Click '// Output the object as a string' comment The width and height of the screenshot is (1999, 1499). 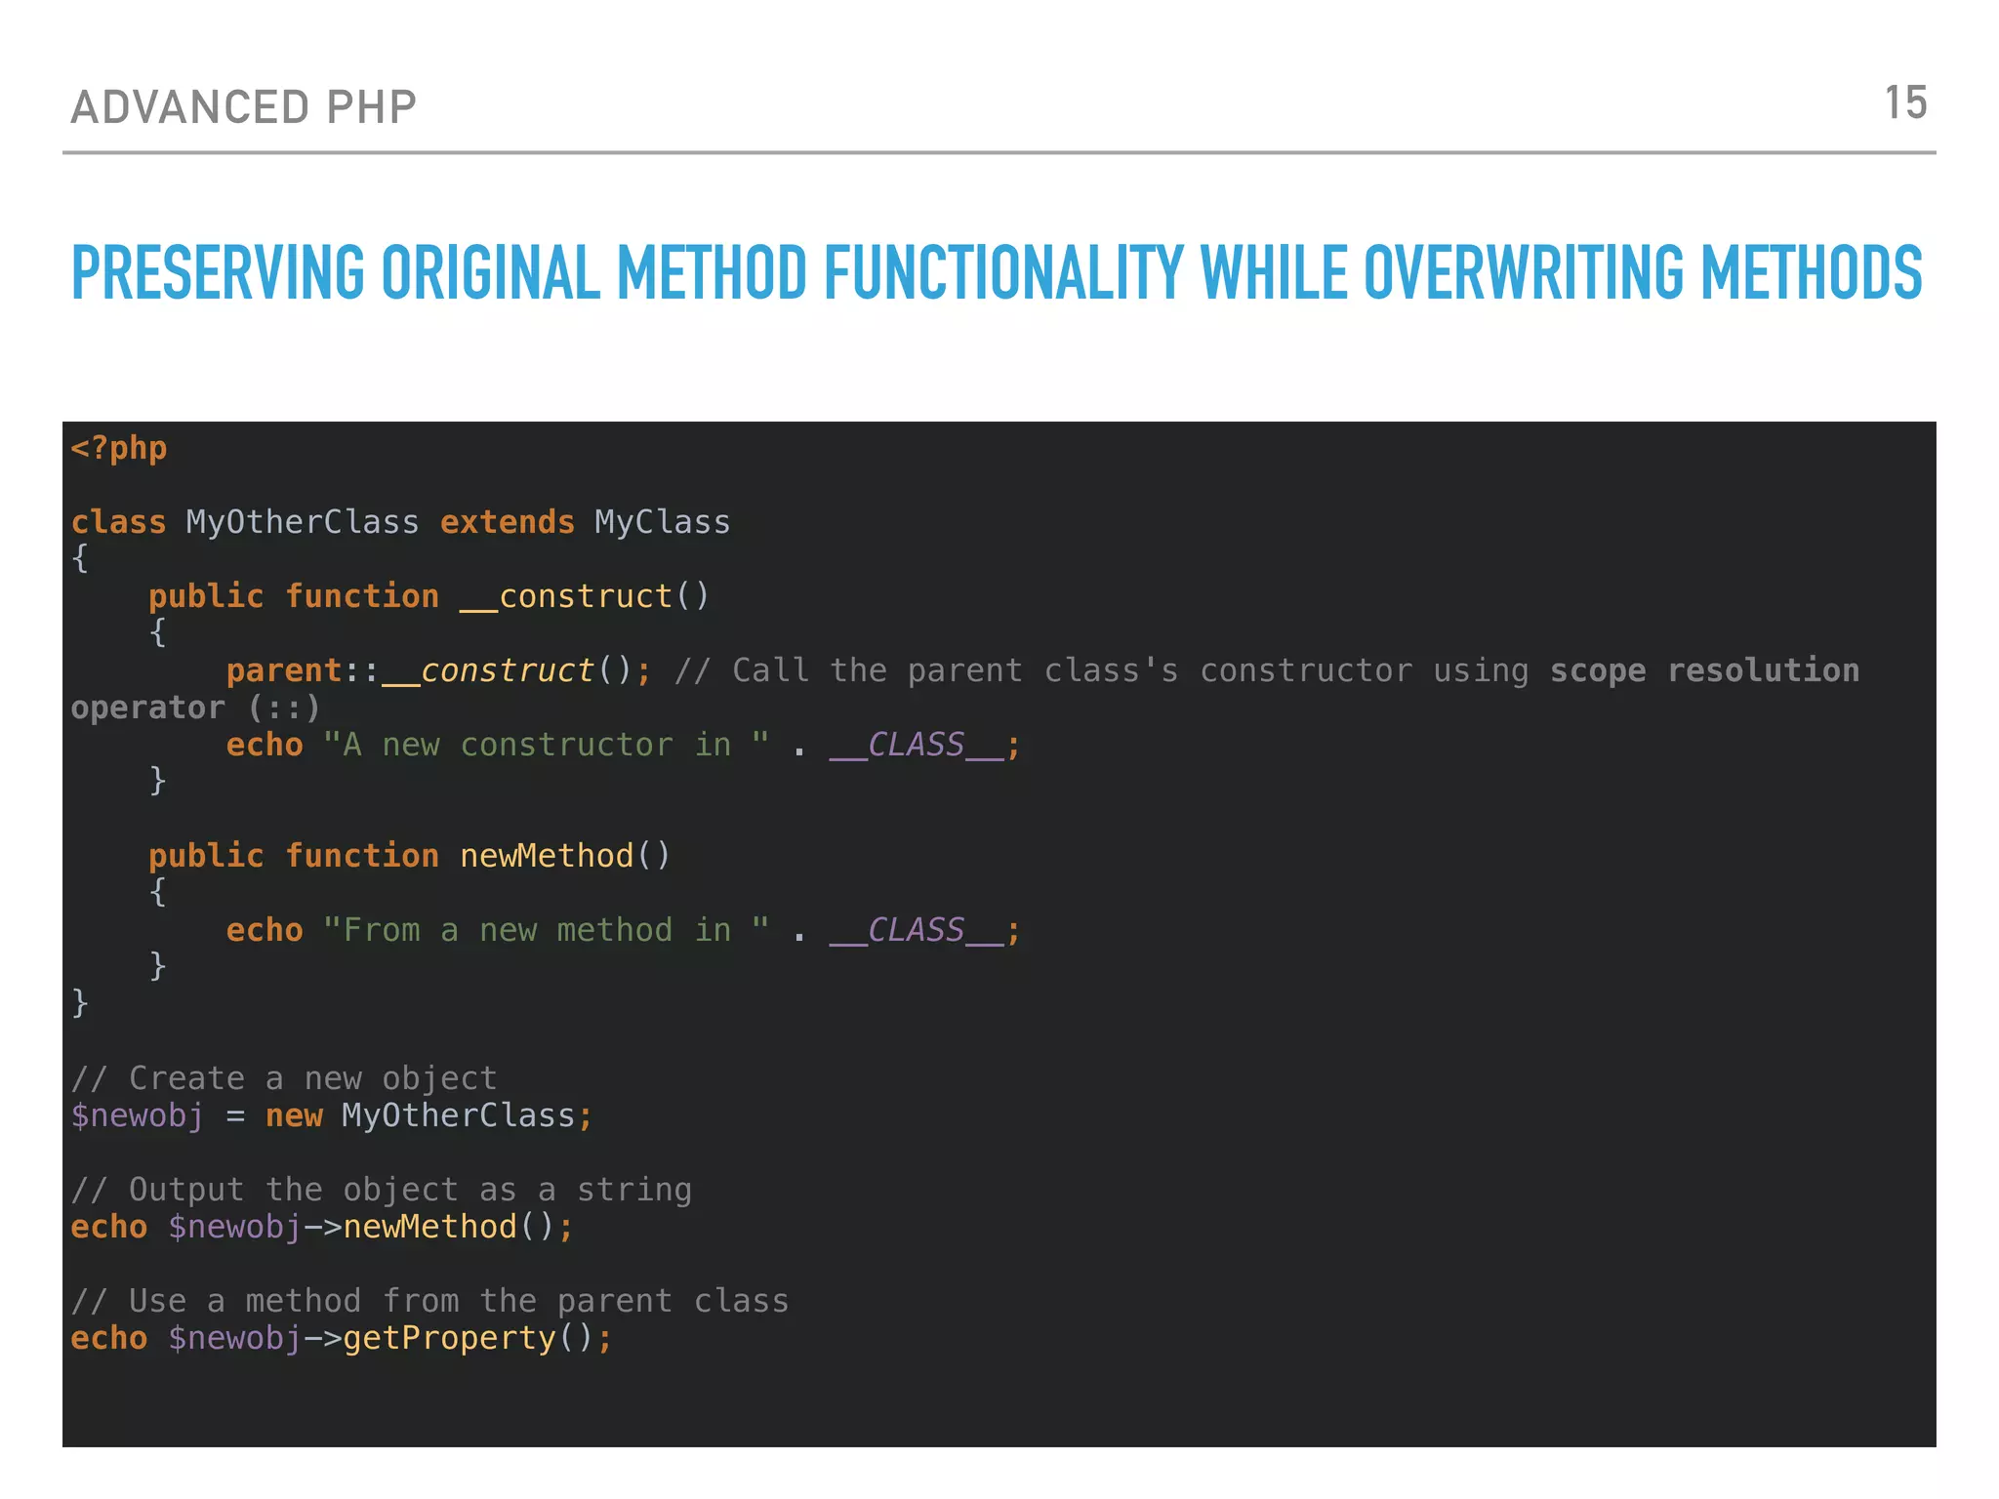point(382,1190)
